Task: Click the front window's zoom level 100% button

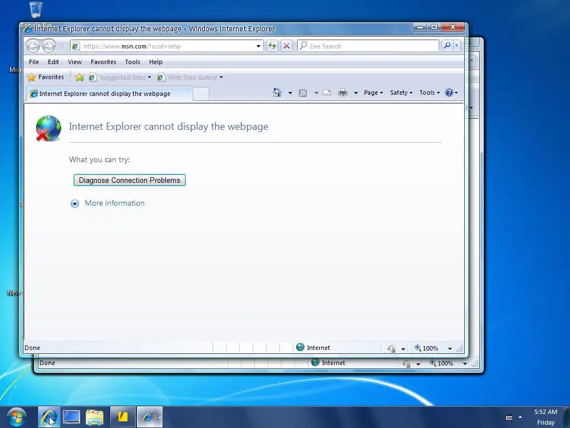Action: point(426,348)
